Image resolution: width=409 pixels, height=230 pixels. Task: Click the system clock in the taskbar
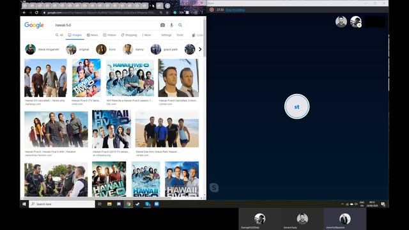(x=372, y=204)
